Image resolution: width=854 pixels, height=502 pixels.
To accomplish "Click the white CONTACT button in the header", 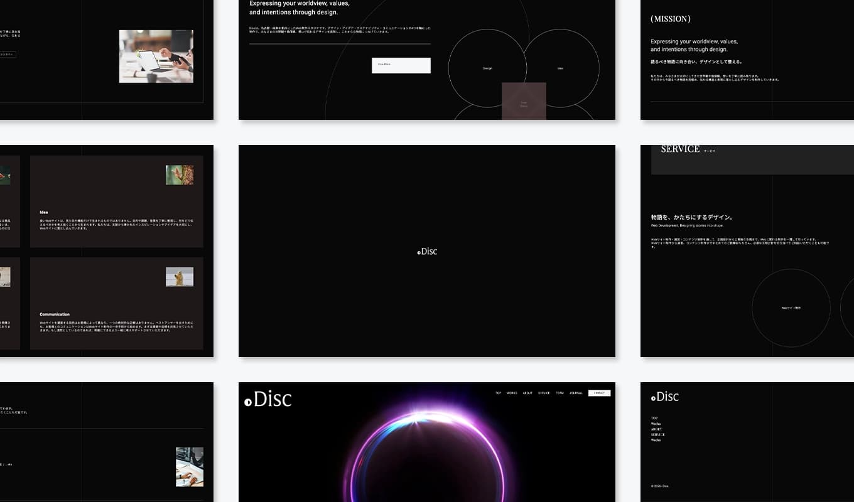I will (599, 393).
